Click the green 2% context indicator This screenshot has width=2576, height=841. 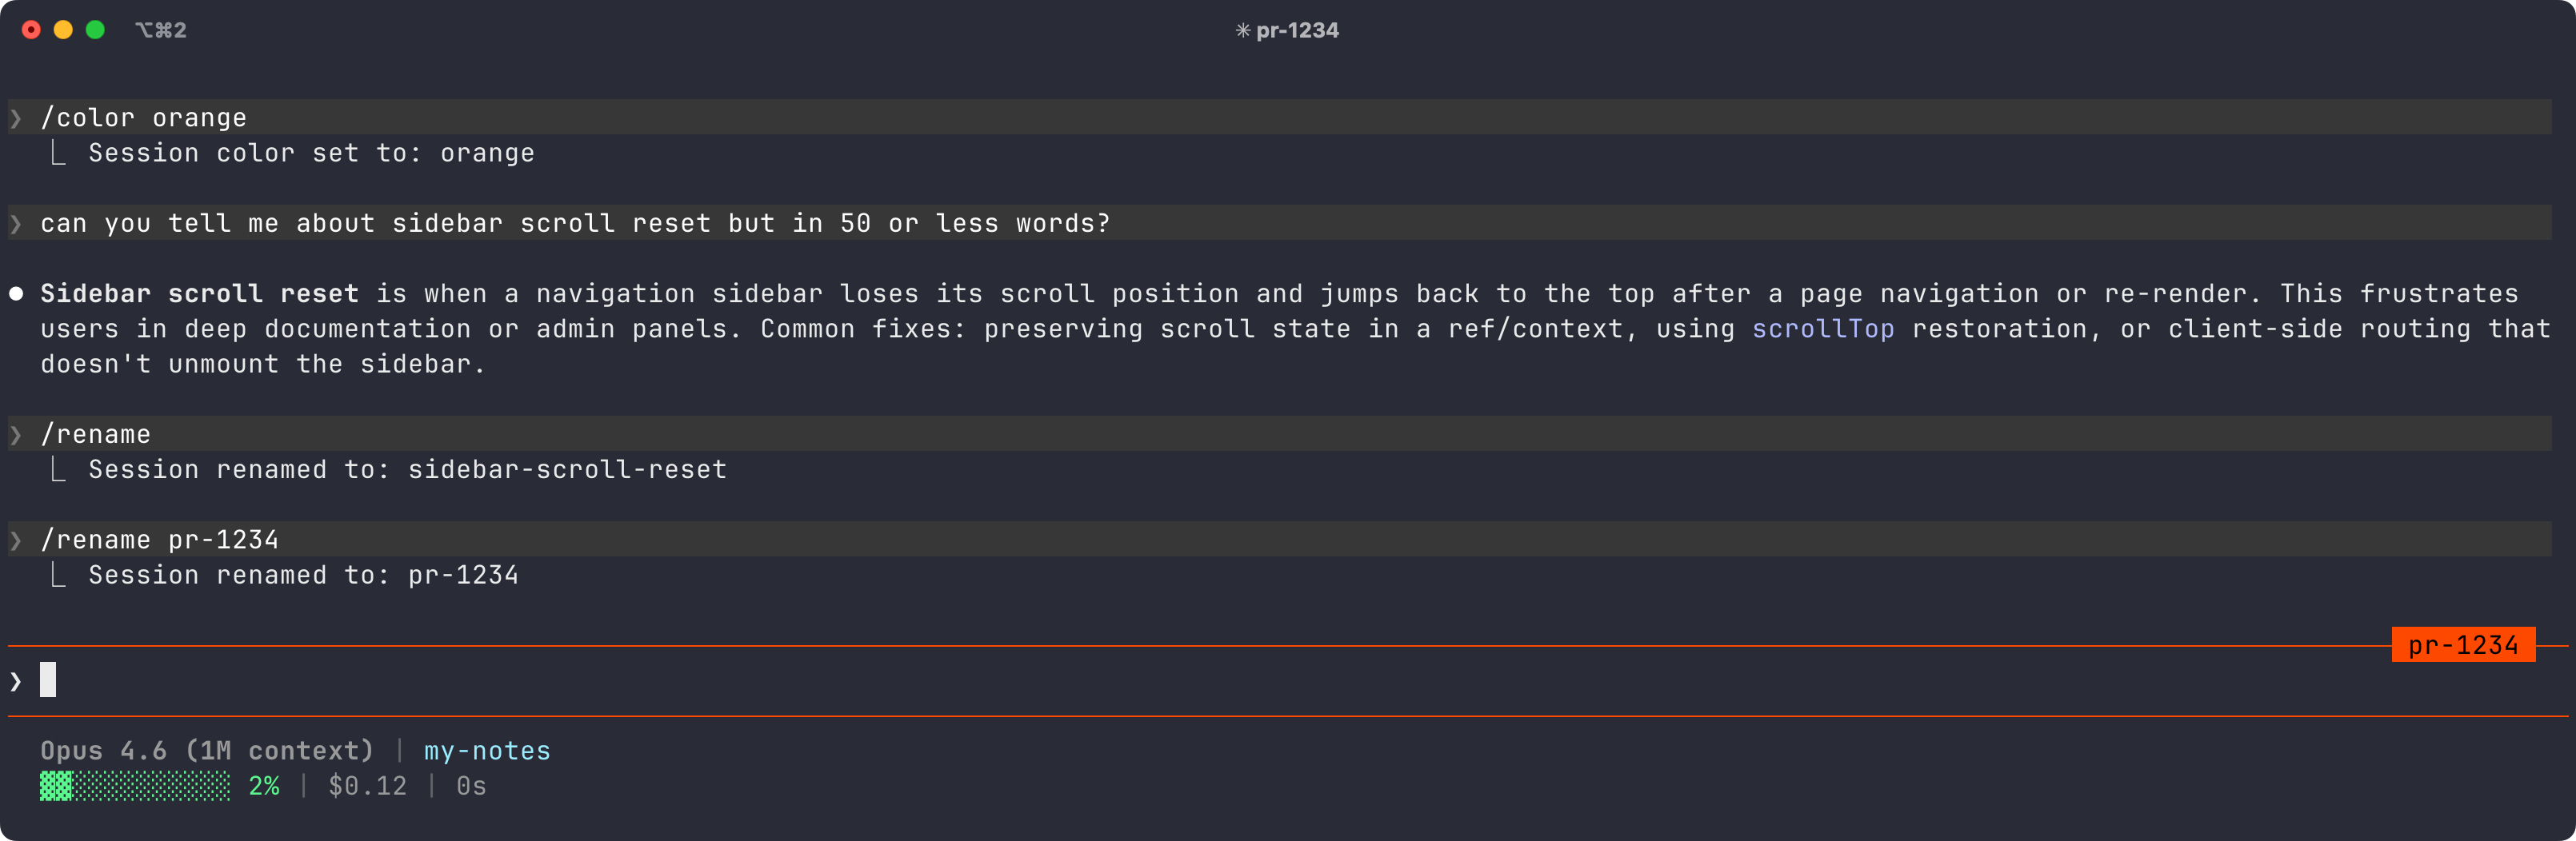pos(264,786)
